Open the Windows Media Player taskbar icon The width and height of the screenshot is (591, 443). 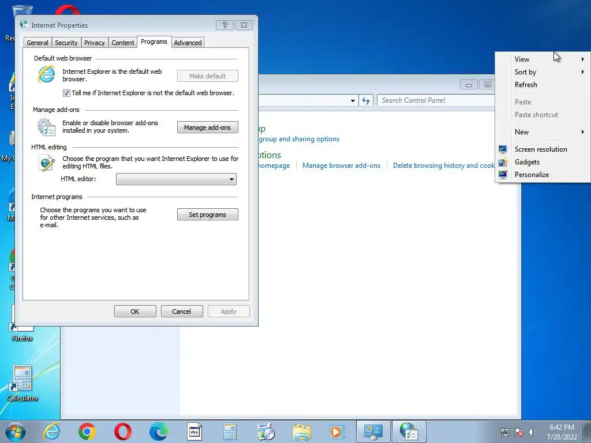[336, 431]
